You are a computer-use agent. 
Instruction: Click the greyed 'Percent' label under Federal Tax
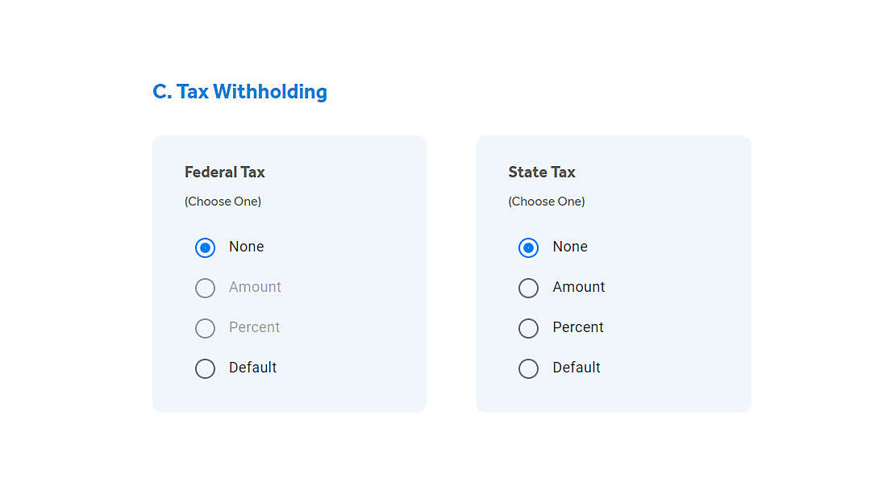coord(255,327)
